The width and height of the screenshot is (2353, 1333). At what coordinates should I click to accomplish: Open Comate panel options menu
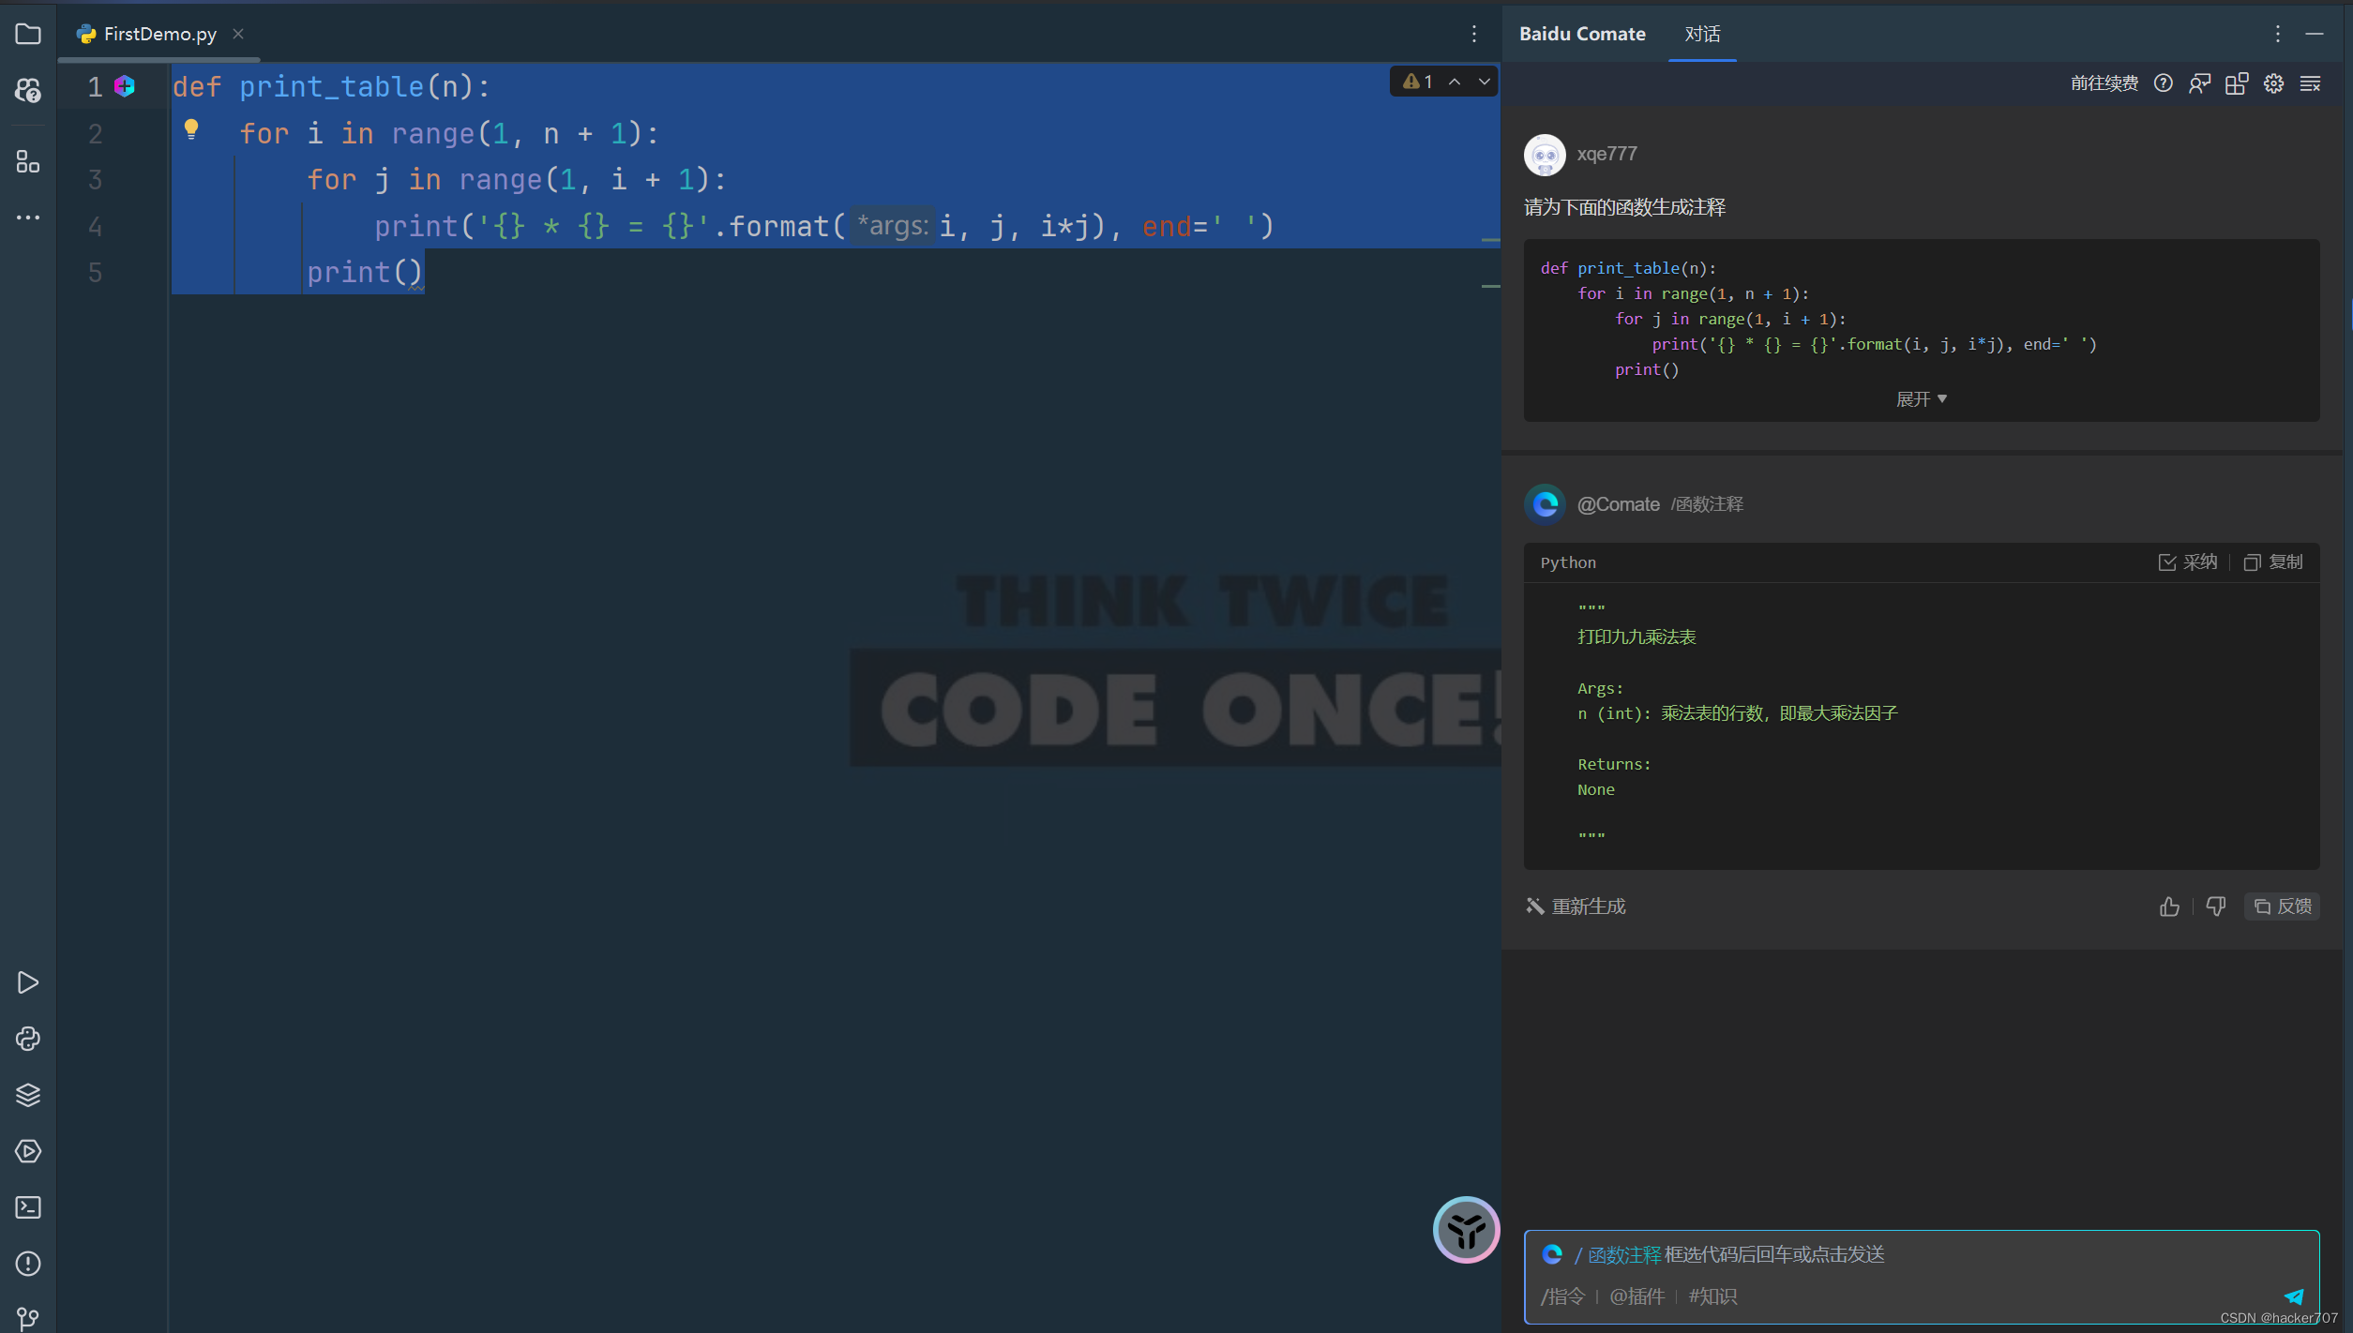click(2278, 34)
